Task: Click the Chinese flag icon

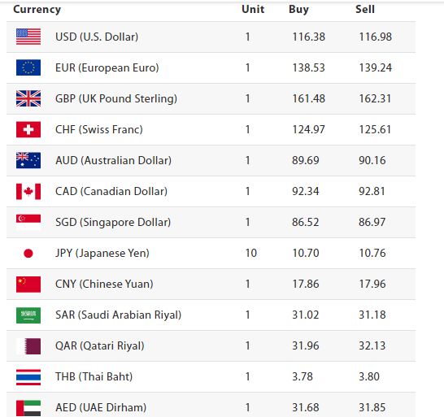Action: tap(28, 284)
